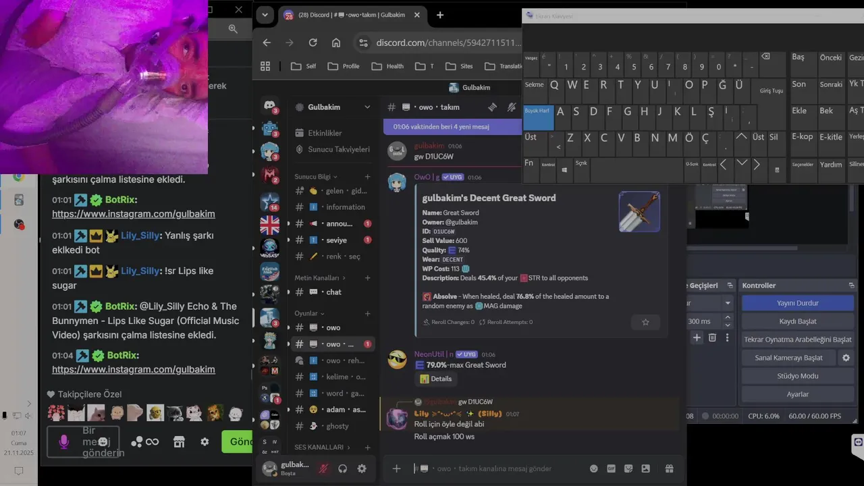
Task: Click Windows logo key on on-screen keyboard
Action: coord(564,169)
